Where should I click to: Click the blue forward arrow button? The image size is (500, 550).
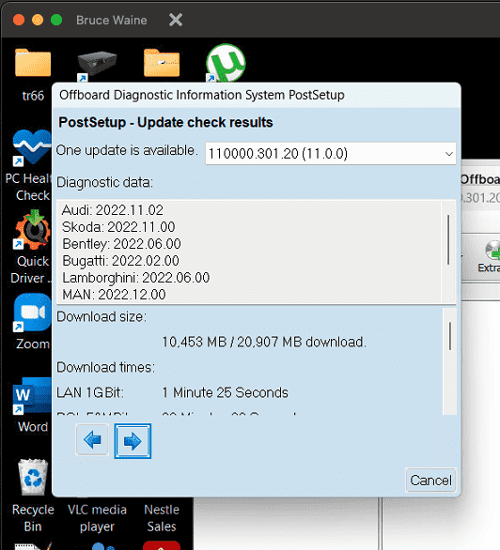point(133,441)
